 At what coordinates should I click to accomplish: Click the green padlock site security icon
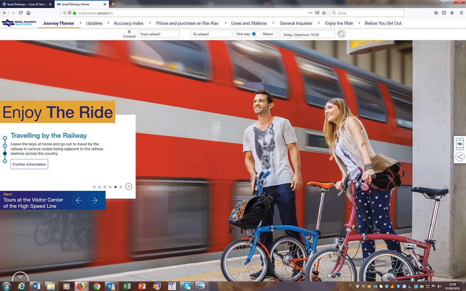click(x=75, y=13)
